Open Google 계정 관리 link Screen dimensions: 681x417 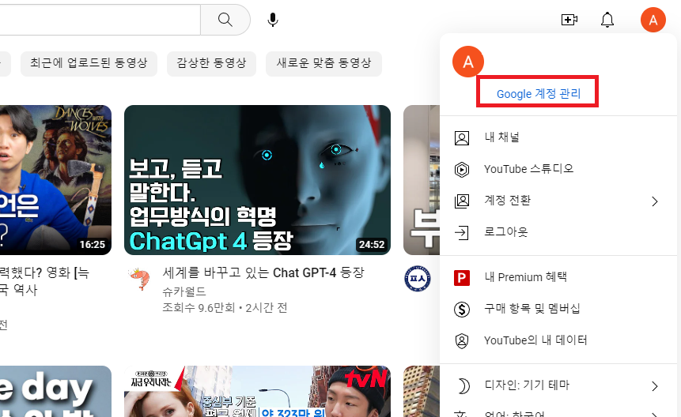point(538,94)
